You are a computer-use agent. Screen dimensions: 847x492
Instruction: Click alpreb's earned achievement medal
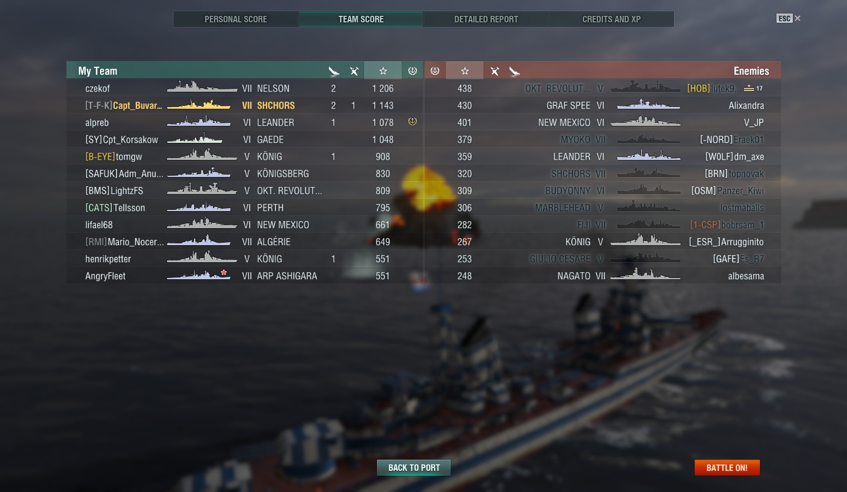(x=412, y=122)
